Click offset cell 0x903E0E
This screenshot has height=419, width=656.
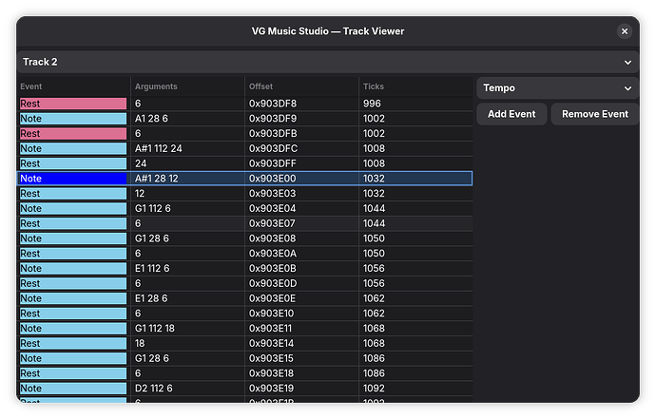click(x=272, y=298)
